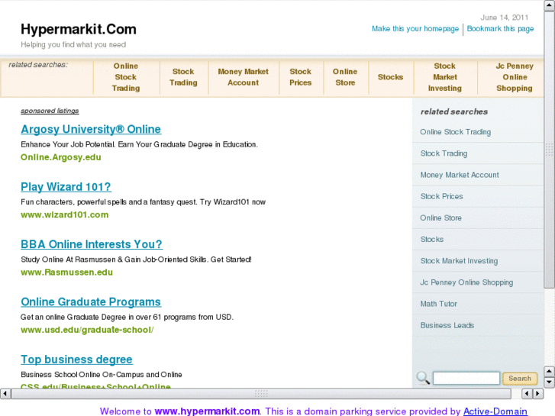Click www.hypermarkit.com in the footer message
Screen dimensions: 555x416
click(207, 411)
